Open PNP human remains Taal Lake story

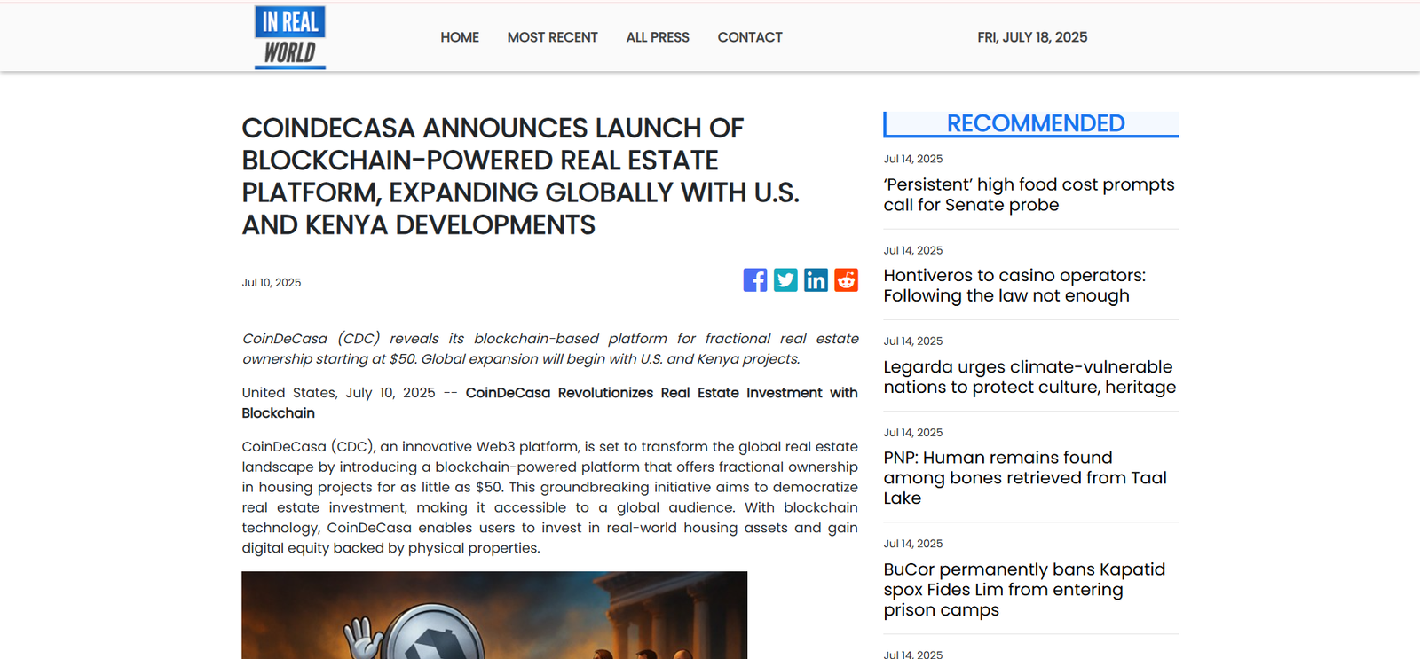point(1024,478)
